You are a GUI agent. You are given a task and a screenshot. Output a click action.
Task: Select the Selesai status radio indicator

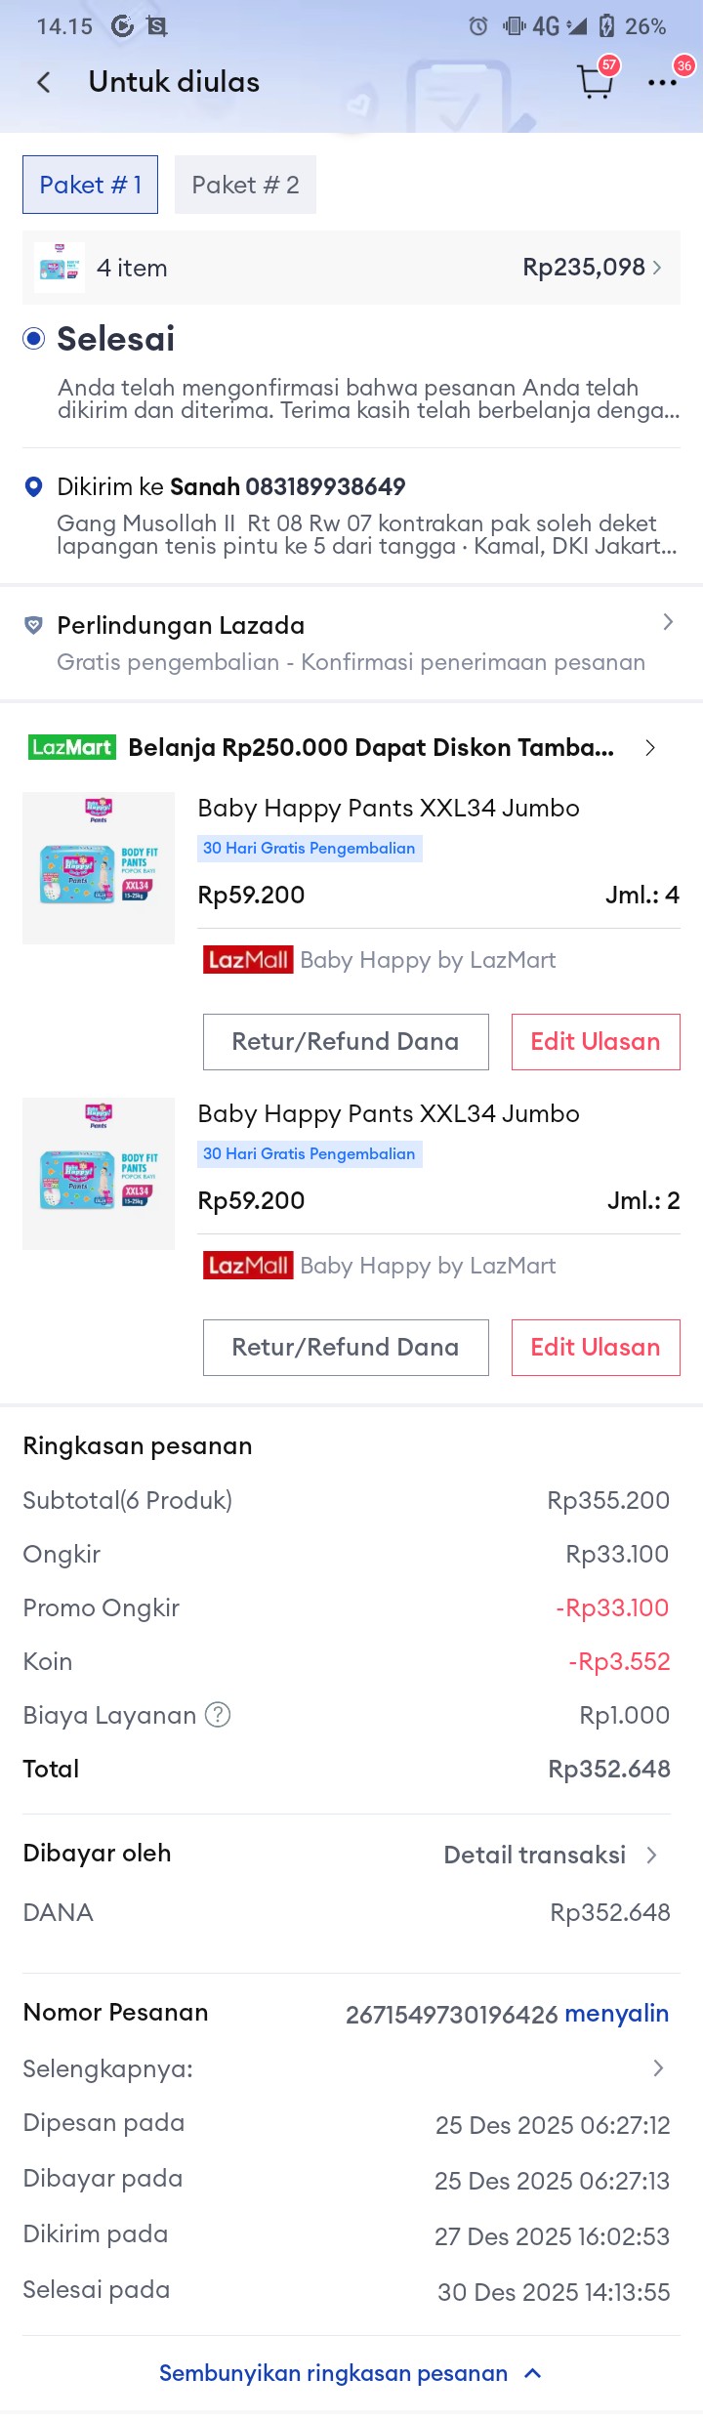click(34, 339)
